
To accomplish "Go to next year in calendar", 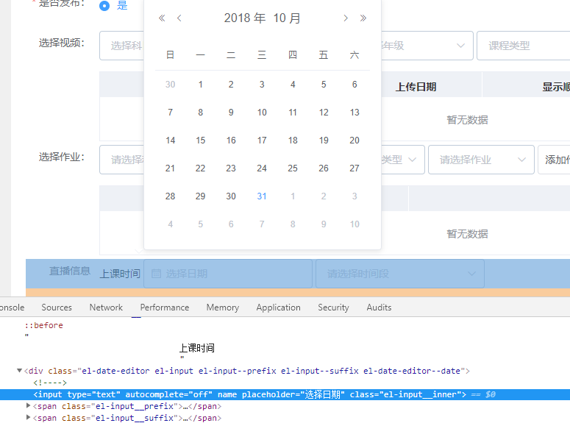I will coord(363,18).
